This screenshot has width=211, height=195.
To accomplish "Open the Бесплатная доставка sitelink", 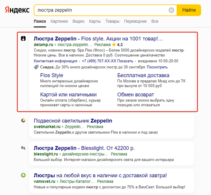I will coord(143,75).
